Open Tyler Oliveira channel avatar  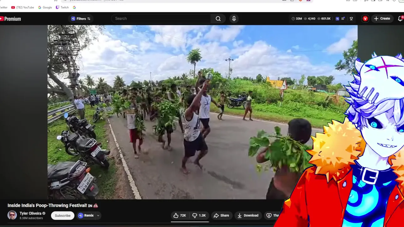(x=12, y=215)
